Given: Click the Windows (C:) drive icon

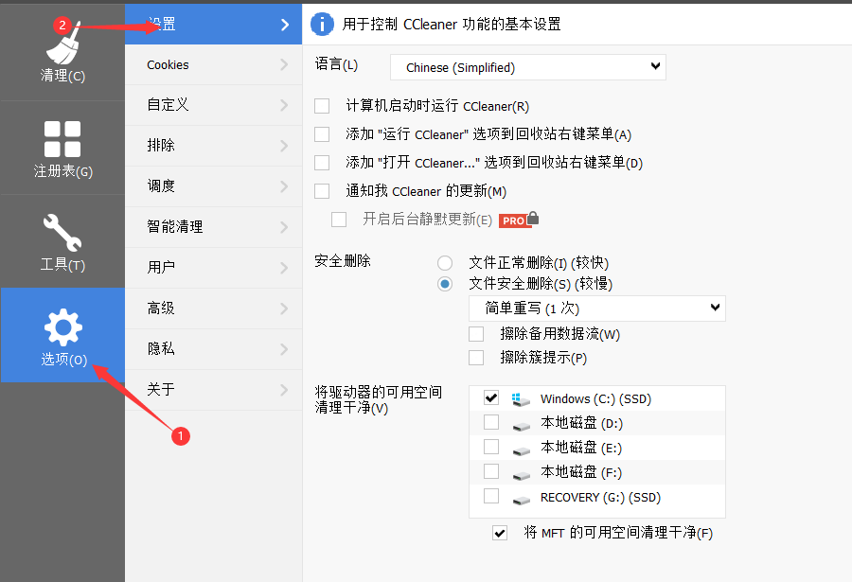Looking at the screenshot, I should point(521,400).
